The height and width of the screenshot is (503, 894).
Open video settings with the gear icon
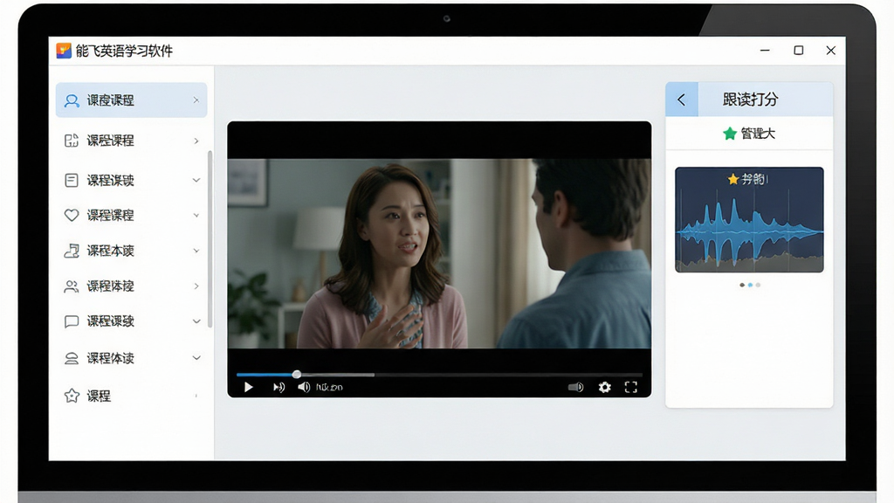pyautogui.click(x=604, y=387)
